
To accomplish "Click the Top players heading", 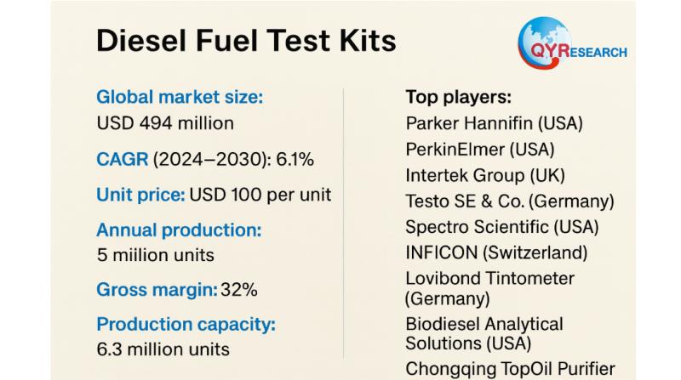I will (x=470, y=97).
